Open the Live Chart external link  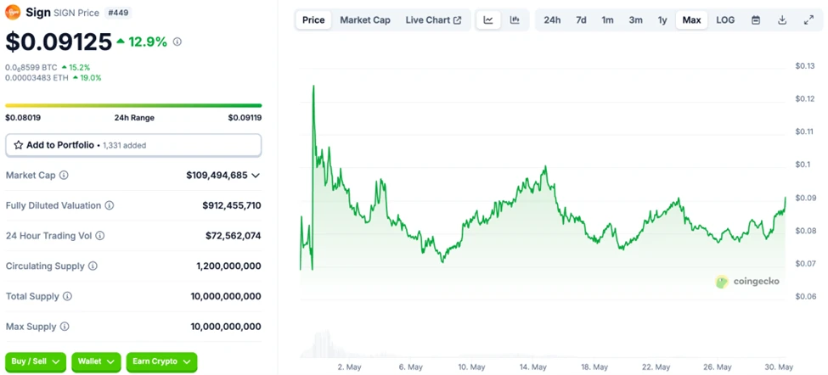pyautogui.click(x=433, y=20)
